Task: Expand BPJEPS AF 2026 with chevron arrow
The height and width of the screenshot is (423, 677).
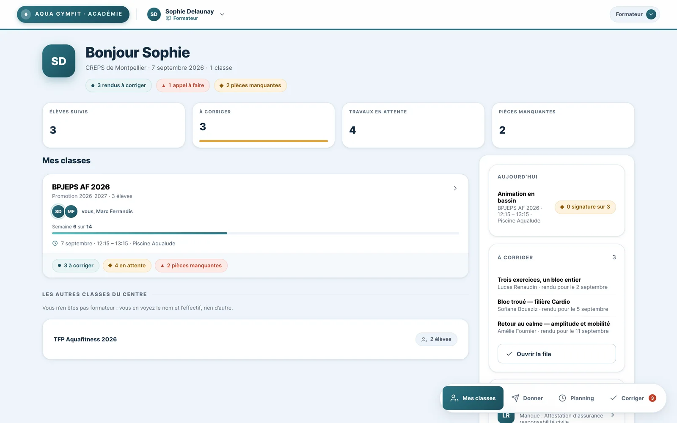Action: click(455, 188)
